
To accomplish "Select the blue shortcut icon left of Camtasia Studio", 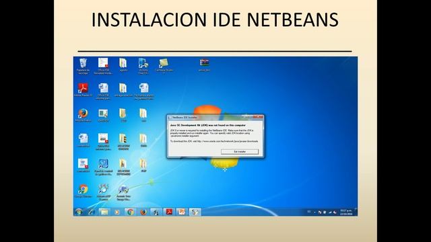I will (x=143, y=66).
